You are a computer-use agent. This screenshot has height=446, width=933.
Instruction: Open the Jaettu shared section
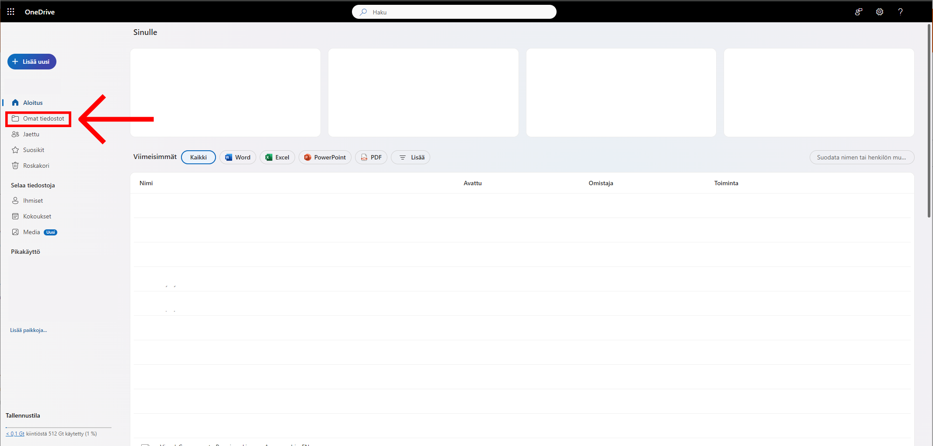coord(31,134)
